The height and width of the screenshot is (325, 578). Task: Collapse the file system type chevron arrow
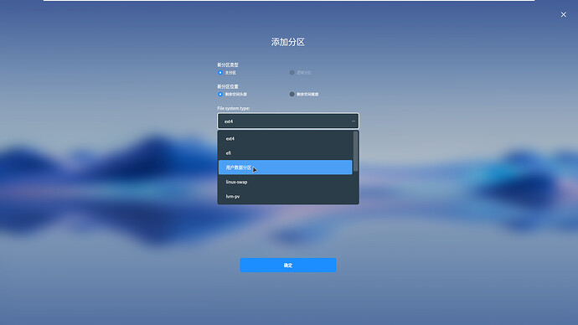point(354,121)
